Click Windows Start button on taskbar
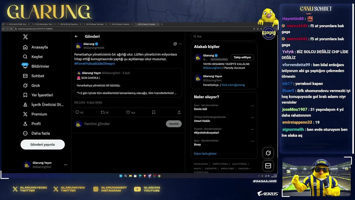The image size is (355, 200). (x=121, y=176)
